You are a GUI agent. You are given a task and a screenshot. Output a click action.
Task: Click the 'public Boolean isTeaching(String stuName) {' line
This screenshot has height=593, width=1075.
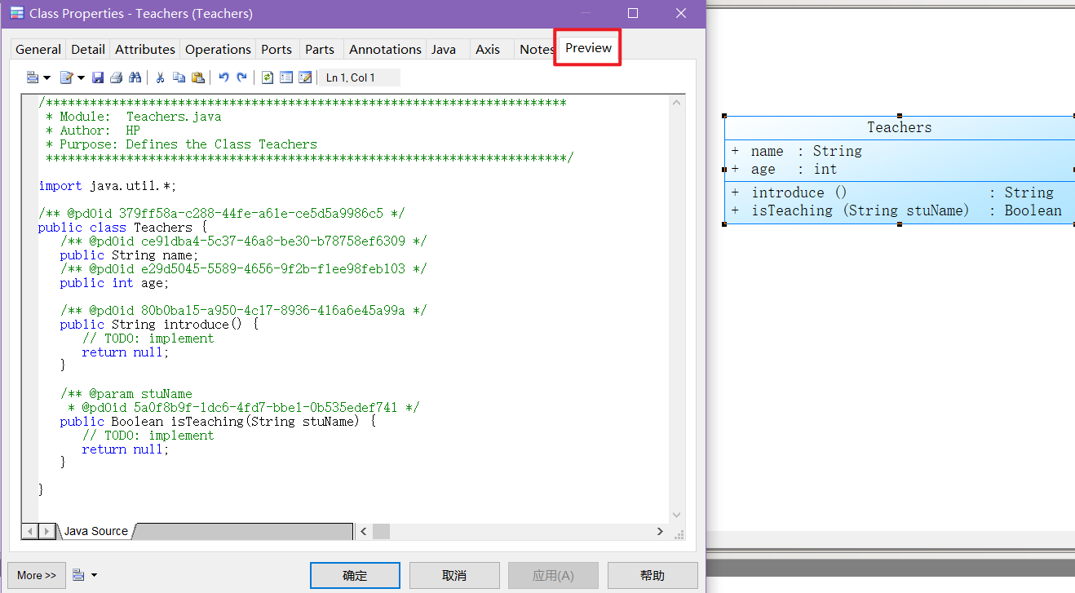218,422
